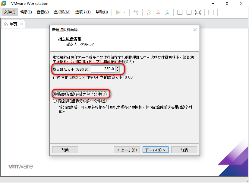Proceed with the 下一步(N) button
This screenshot has width=249, height=183.
155,150
